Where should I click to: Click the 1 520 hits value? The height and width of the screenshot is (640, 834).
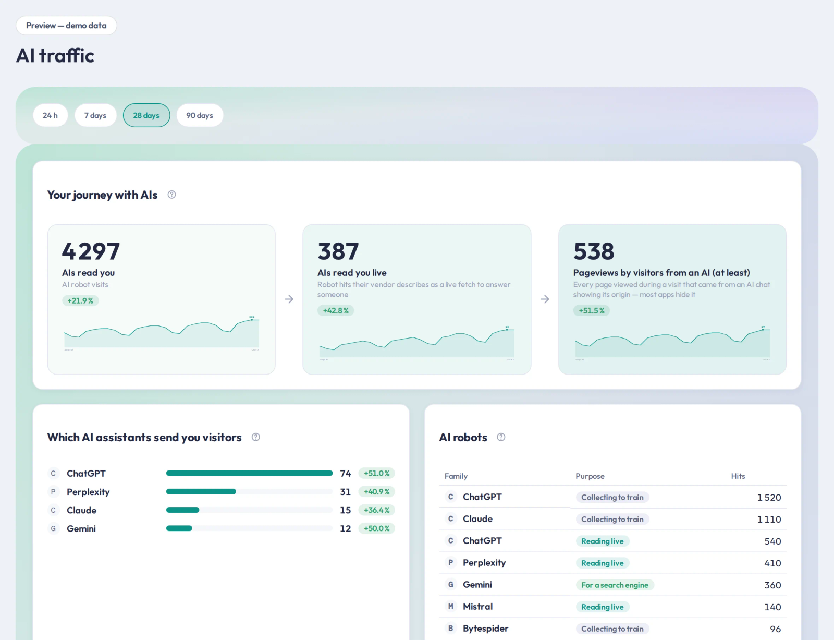[x=769, y=498]
